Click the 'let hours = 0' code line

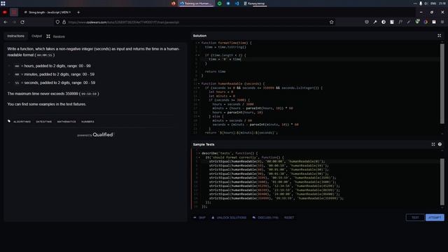point(220,92)
